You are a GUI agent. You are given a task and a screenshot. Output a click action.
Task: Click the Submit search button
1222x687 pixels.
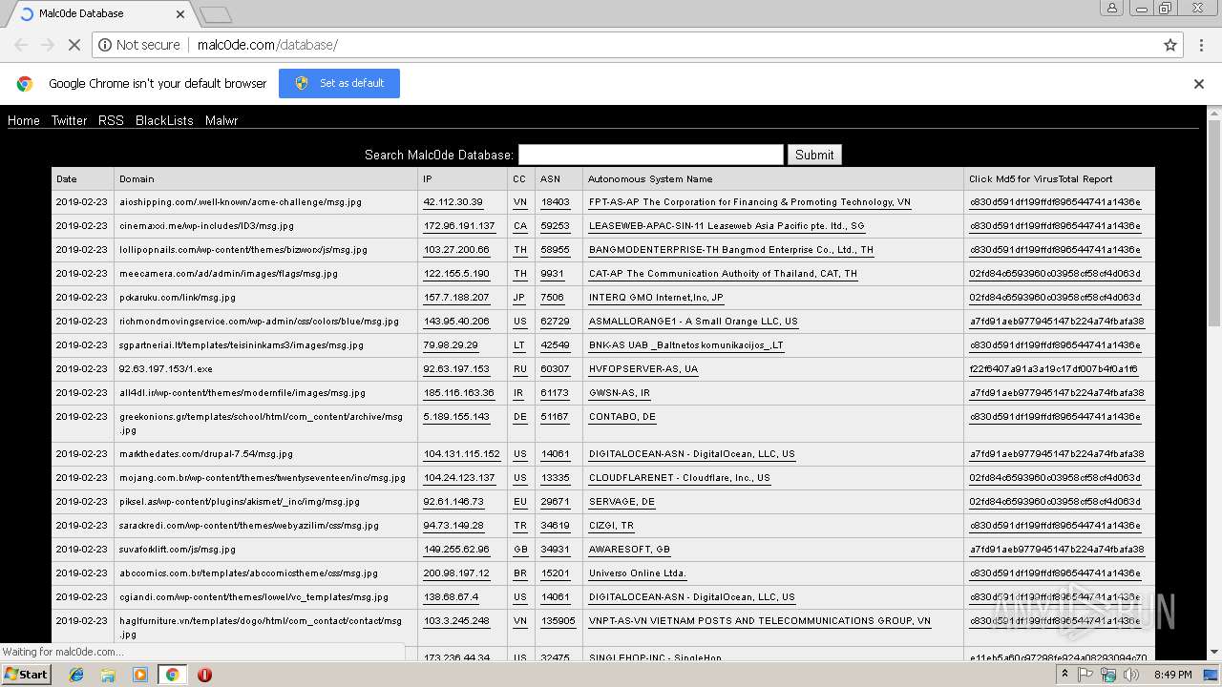(814, 155)
